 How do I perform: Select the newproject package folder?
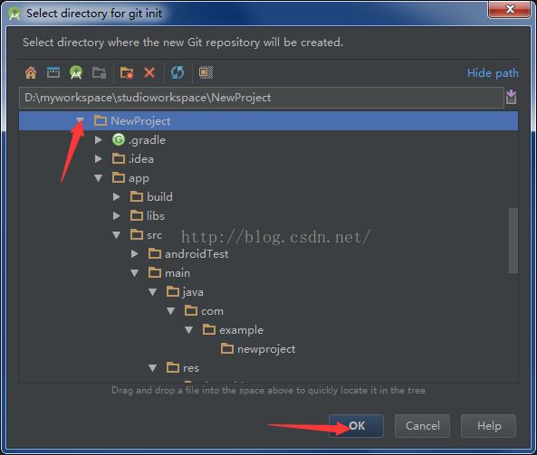click(266, 349)
